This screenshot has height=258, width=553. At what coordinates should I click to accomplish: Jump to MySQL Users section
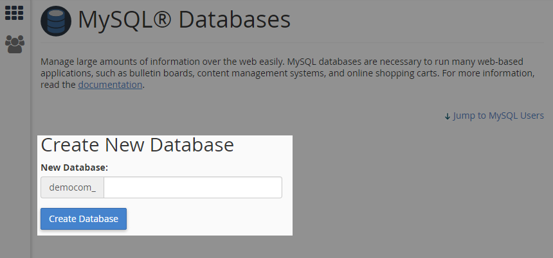click(498, 116)
